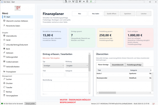Screen dimensions: 158x105
Task: Click the Erneut prüfen button
Action: pos(30,103)
